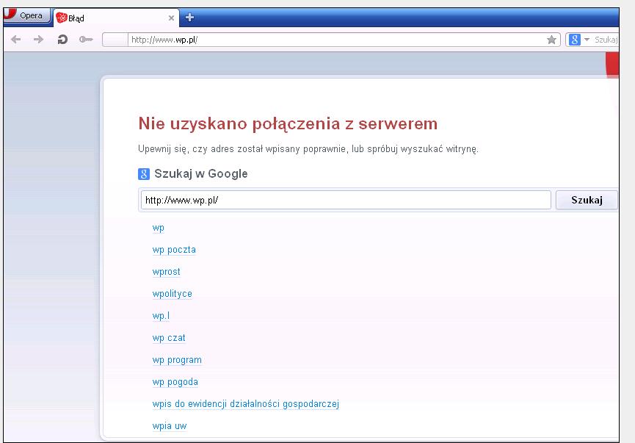
Task: Close the Błąd tab
Action: point(171,18)
